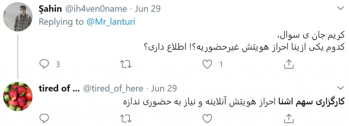Image resolution: width=349 pixels, height=126 pixels.
Task: Open the Jun 29 timestamp on the tired_of_here tweet
Action: [x=164, y=89]
